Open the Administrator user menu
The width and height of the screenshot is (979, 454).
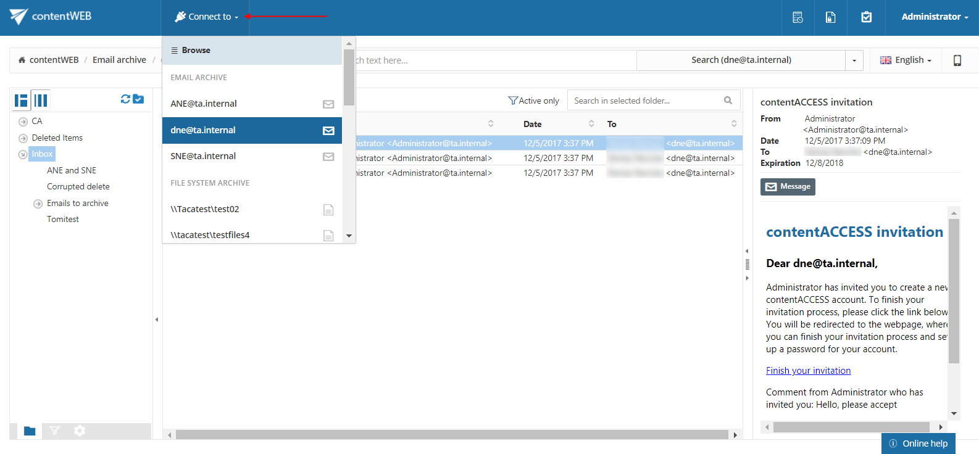pos(935,17)
